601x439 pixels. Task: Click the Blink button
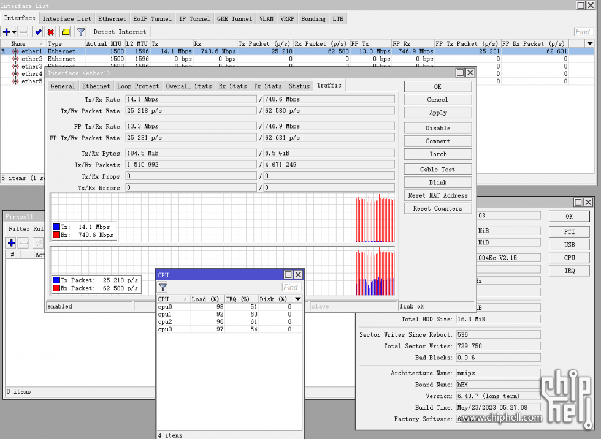pyautogui.click(x=438, y=182)
